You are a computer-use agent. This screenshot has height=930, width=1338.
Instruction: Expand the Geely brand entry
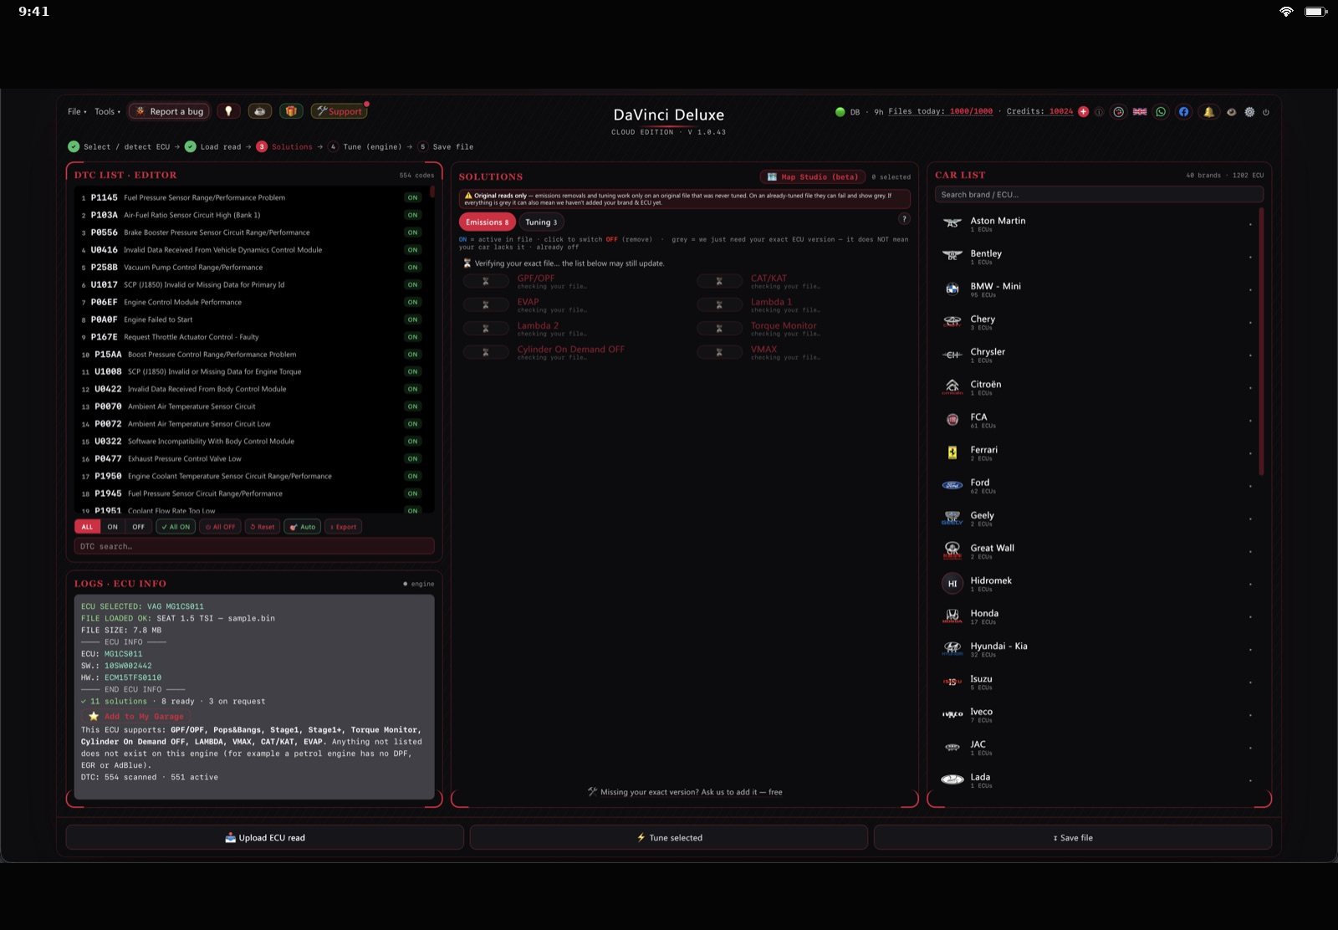tap(1096, 519)
